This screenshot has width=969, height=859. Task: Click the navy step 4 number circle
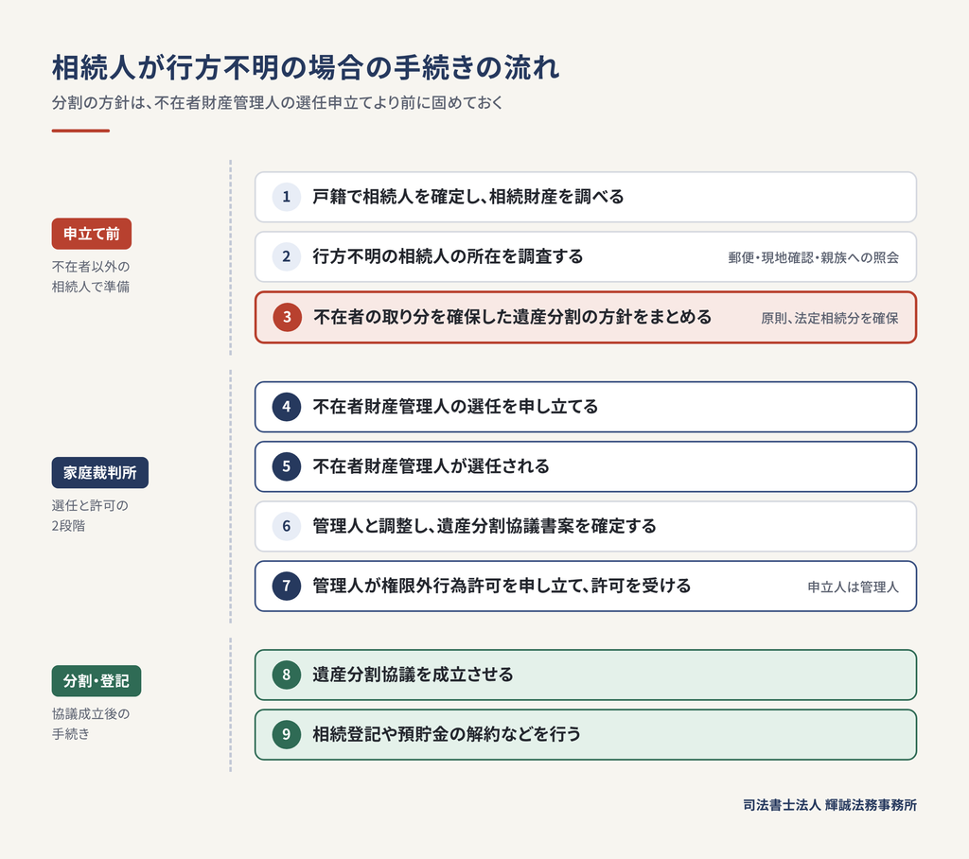pyautogui.click(x=286, y=407)
